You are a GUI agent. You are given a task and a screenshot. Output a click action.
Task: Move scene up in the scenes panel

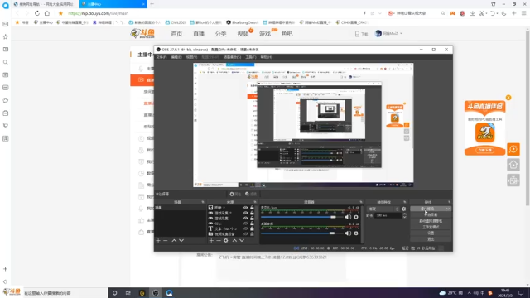[174, 241]
